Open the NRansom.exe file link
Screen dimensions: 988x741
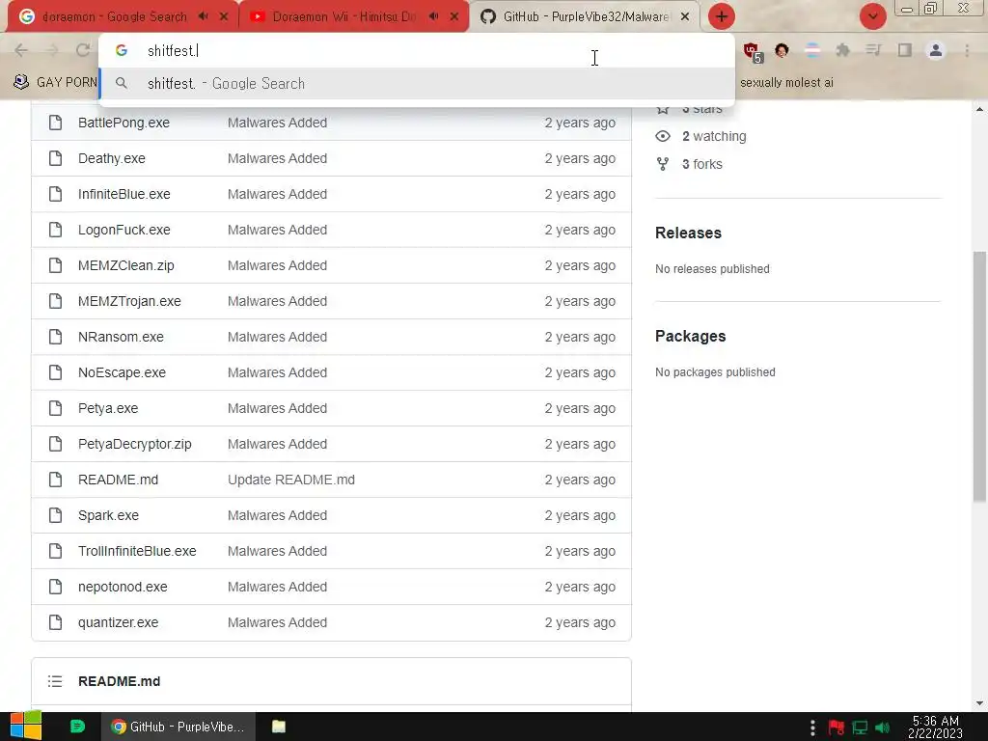[x=121, y=337]
